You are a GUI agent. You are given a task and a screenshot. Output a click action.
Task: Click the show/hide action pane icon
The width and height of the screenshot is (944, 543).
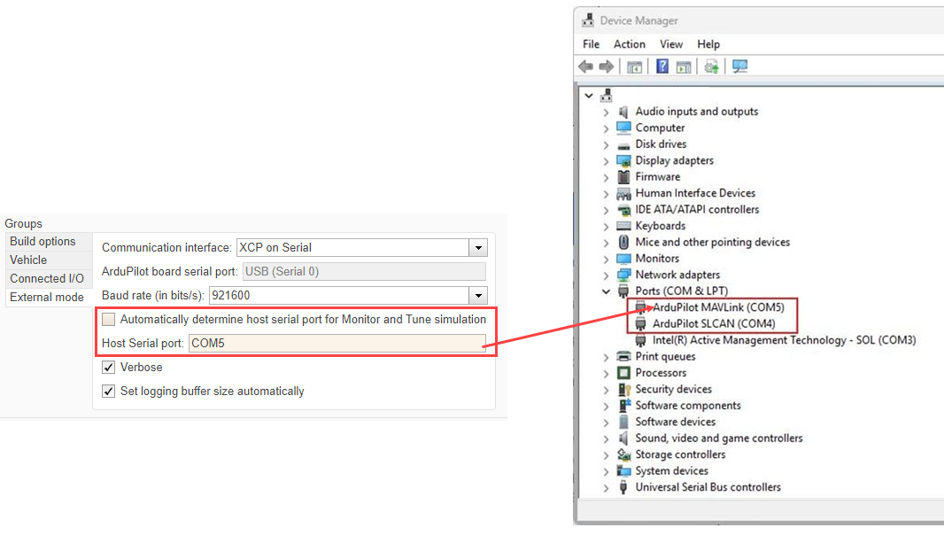click(683, 66)
